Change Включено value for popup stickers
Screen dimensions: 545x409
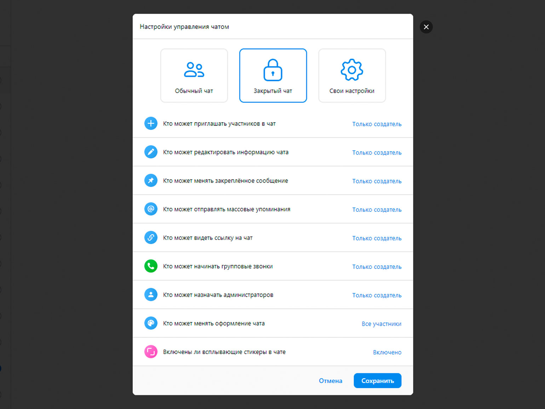(387, 352)
